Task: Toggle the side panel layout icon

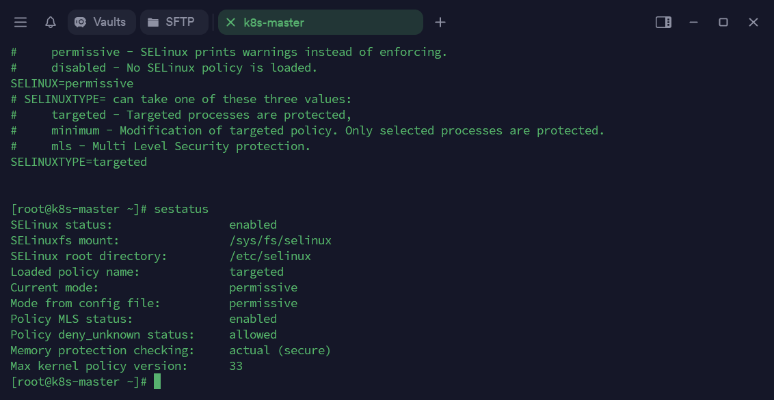Action: pyautogui.click(x=663, y=23)
